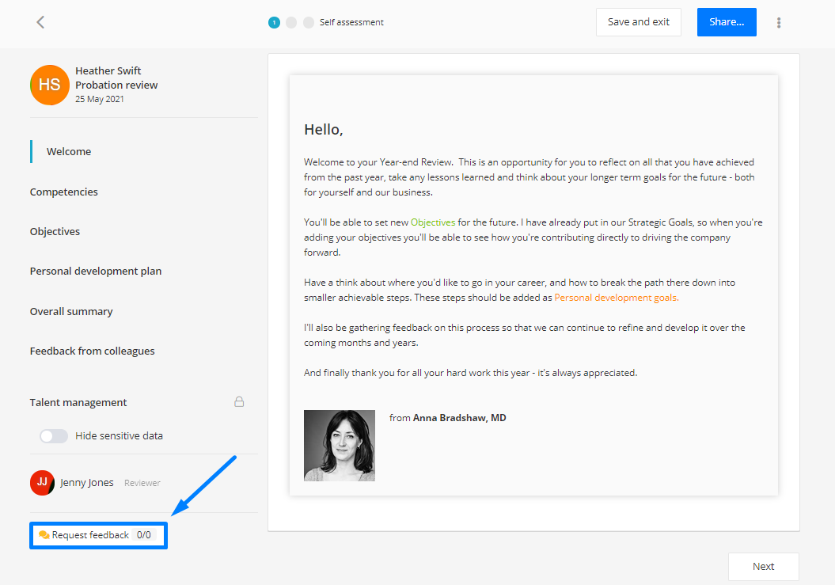Click the Heather Swift name heading
Image resolution: width=835 pixels, height=585 pixels.
click(x=108, y=71)
